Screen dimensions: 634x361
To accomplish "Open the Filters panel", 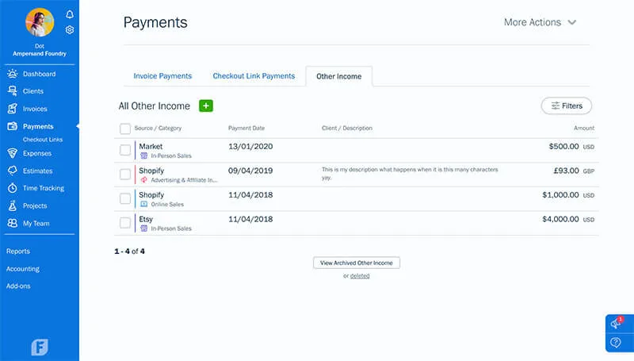I will 566,106.
